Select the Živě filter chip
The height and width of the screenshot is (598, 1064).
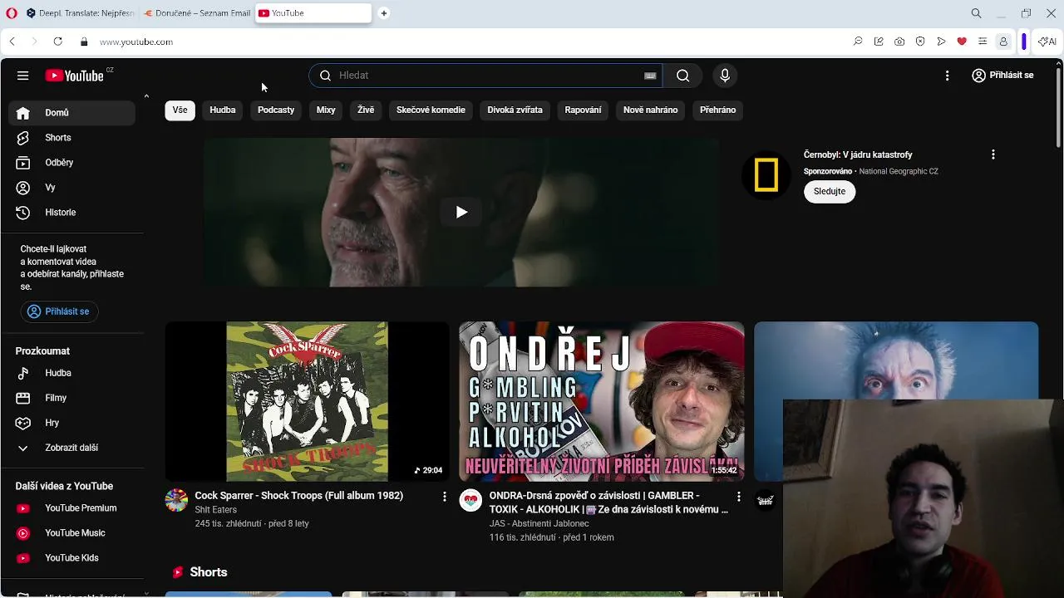366,110
